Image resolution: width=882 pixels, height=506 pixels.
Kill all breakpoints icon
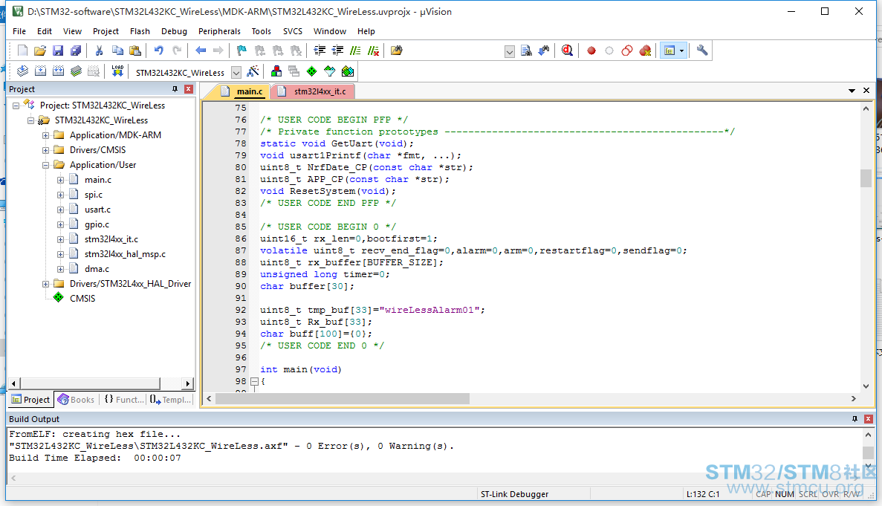click(x=645, y=51)
